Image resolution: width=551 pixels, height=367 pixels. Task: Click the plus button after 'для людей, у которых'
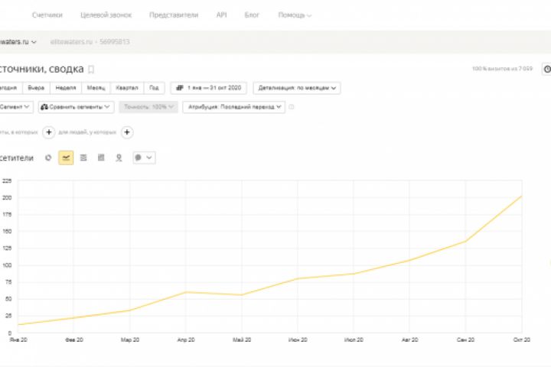(x=128, y=132)
